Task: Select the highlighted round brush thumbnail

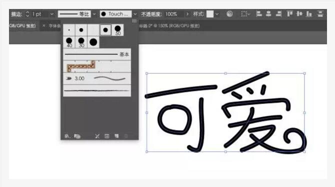Action: coord(105,30)
